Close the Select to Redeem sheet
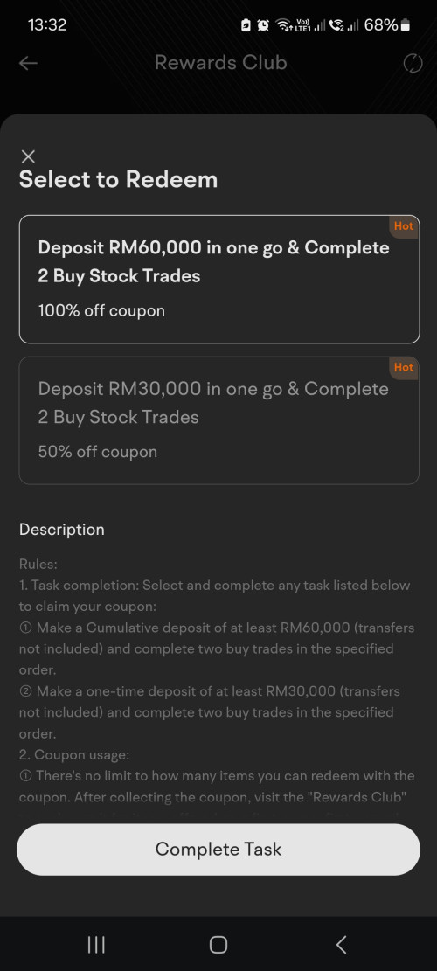 (x=28, y=156)
